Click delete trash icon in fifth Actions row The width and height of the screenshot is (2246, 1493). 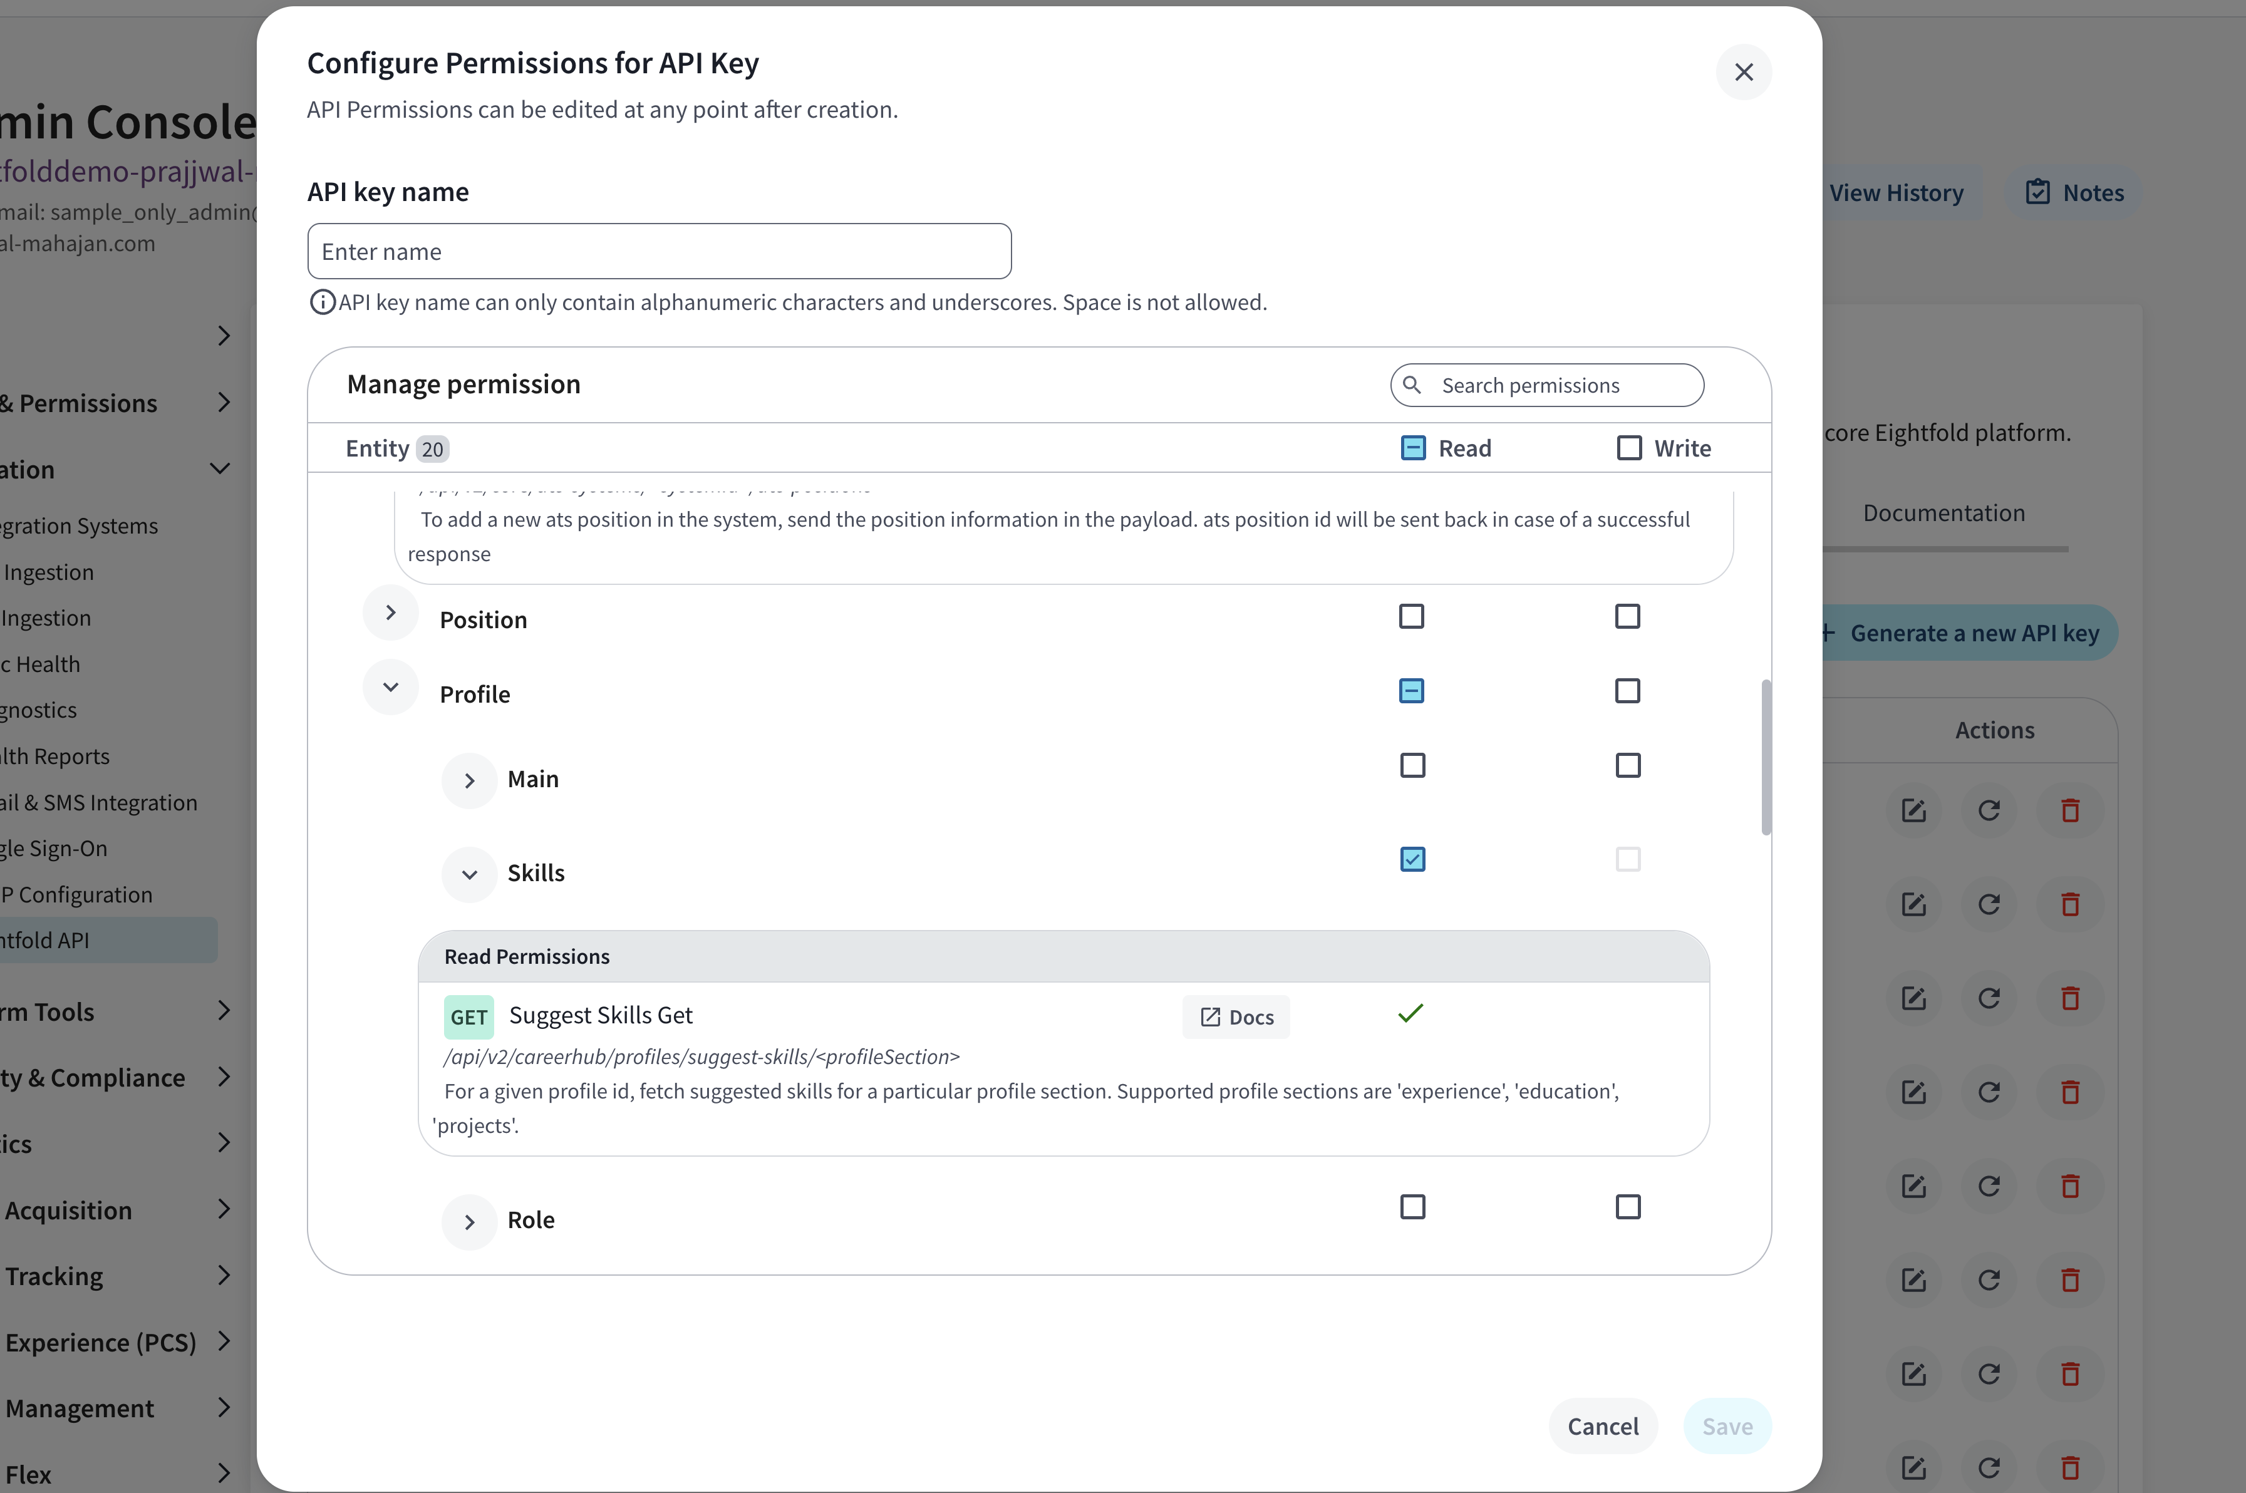pyautogui.click(x=2070, y=1186)
